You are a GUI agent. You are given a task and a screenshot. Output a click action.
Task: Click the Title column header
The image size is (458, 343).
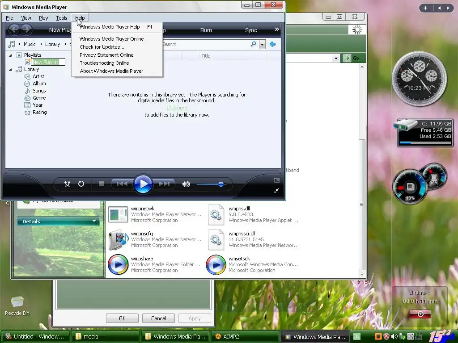(206, 56)
